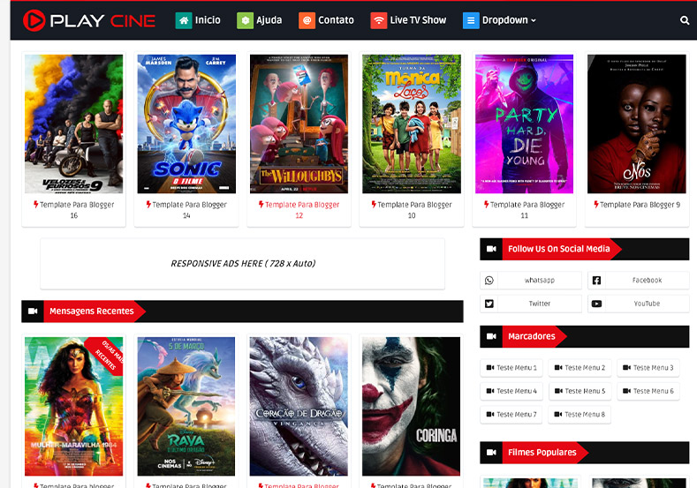The height and width of the screenshot is (488, 697).
Task: Click the Play Cine logo
Action: [89, 20]
